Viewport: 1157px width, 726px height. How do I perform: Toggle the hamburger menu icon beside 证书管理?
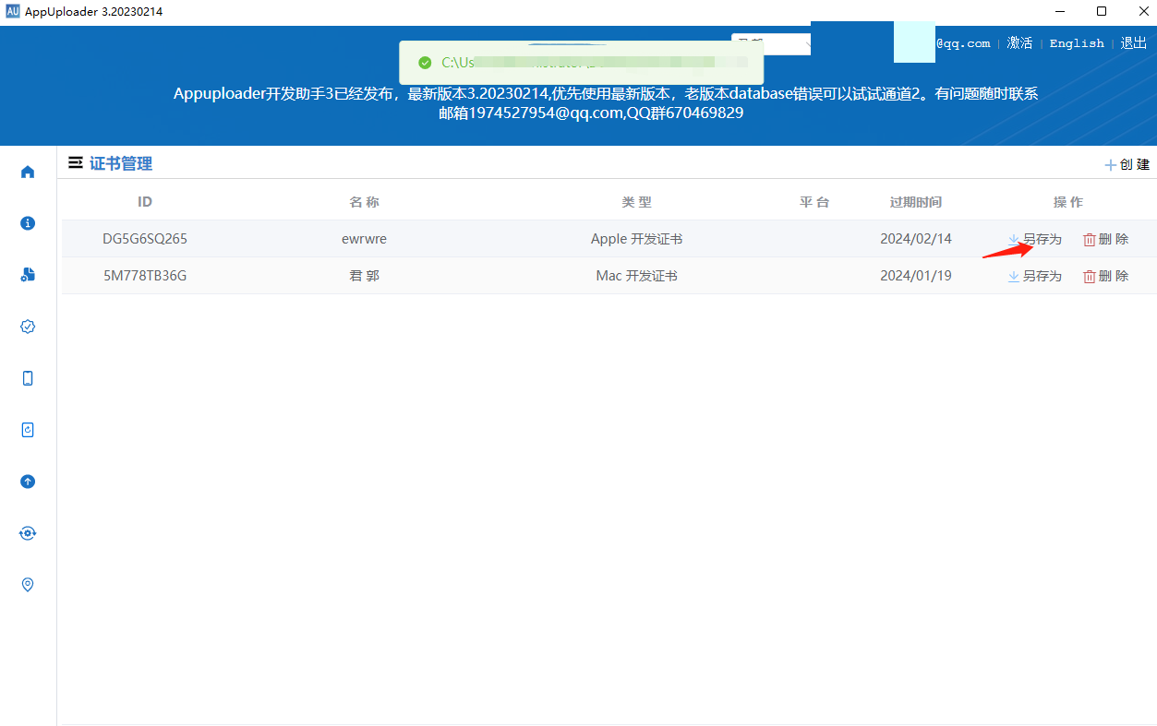[76, 163]
